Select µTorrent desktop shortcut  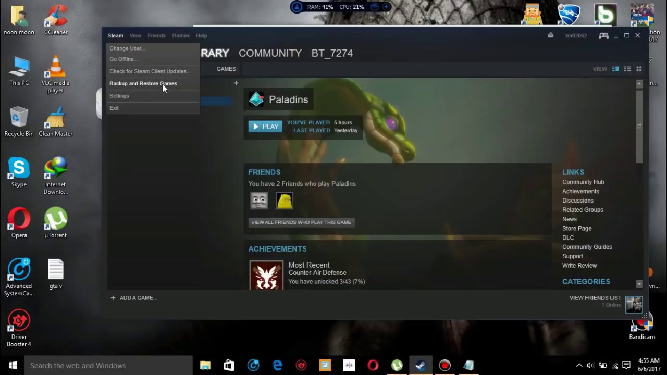[x=56, y=223]
